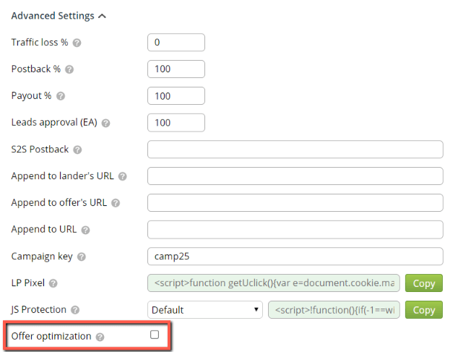Viewport: 458px width, 352px height.
Task: Copy the JS Protection script
Action: pos(423,309)
